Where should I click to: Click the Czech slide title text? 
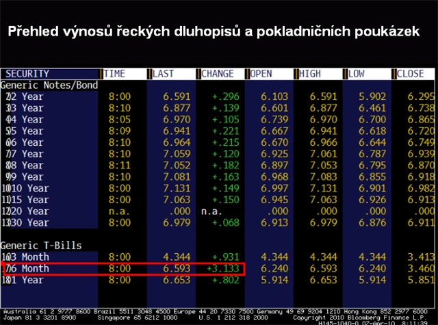[214, 31]
